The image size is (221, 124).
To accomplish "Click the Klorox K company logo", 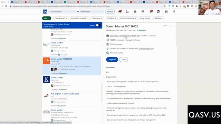I will coord(46,80).
